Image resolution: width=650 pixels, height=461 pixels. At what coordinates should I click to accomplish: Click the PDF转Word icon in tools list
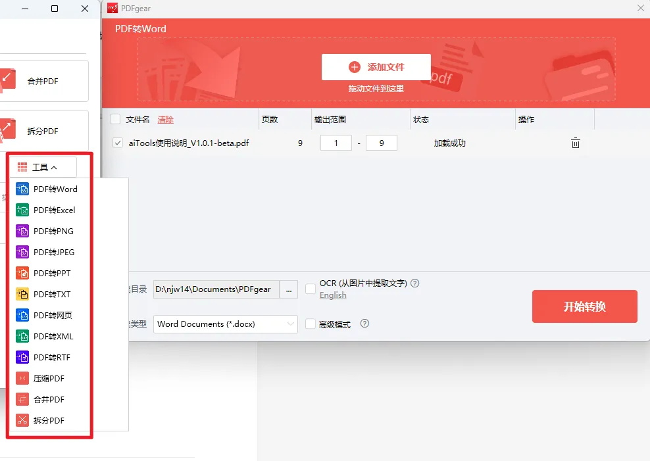(22, 189)
